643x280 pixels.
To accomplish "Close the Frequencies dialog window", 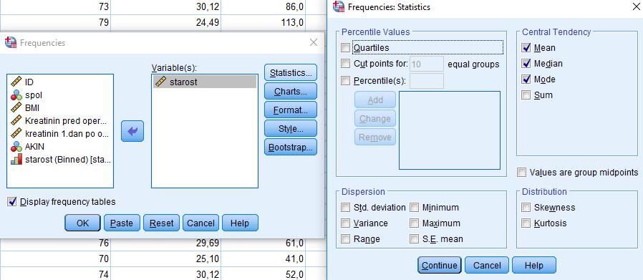I will pos(314,42).
